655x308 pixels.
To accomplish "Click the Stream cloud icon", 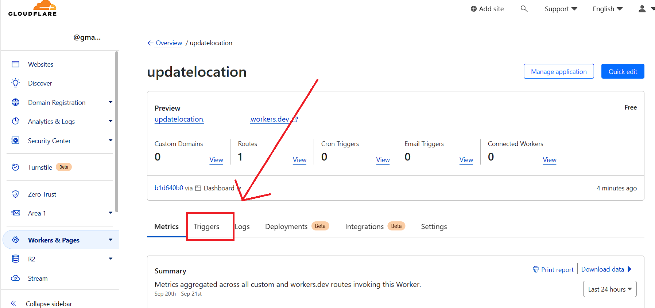I will [x=15, y=278].
